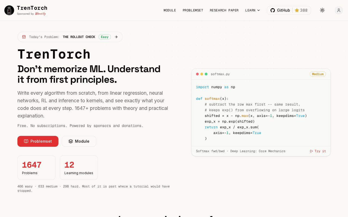The width and height of the screenshot is (348, 217).
Task: Click the TrenTorch logo icon
Action: click(9, 10)
